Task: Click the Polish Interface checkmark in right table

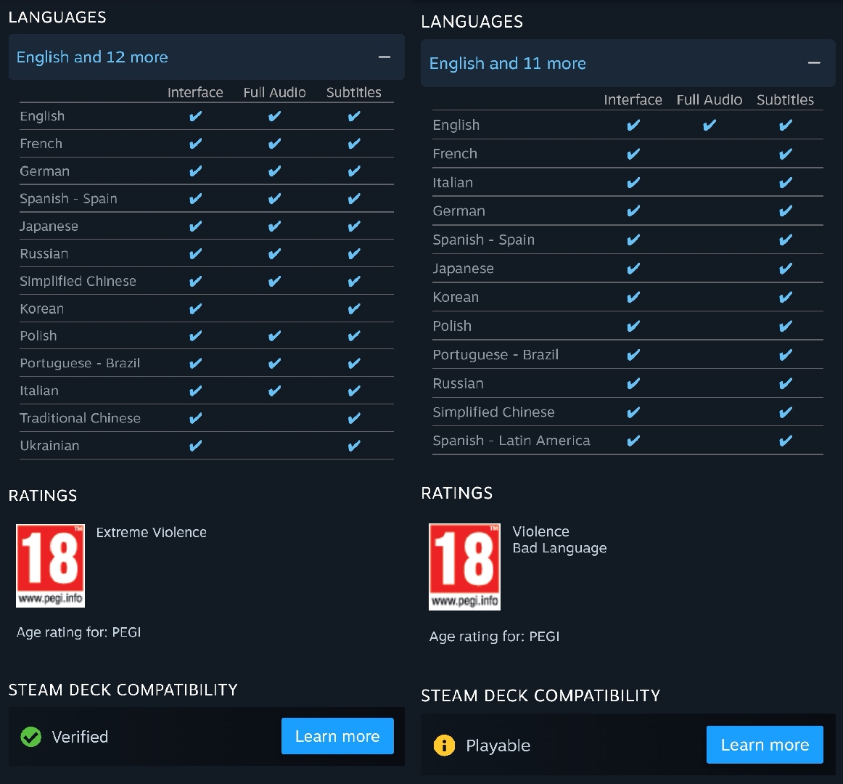Action: pyautogui.click(x=633, y=326)
